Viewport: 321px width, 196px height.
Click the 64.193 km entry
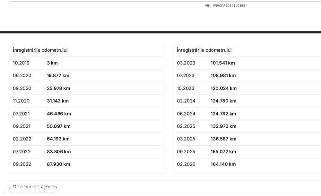(x=58, y=139)
